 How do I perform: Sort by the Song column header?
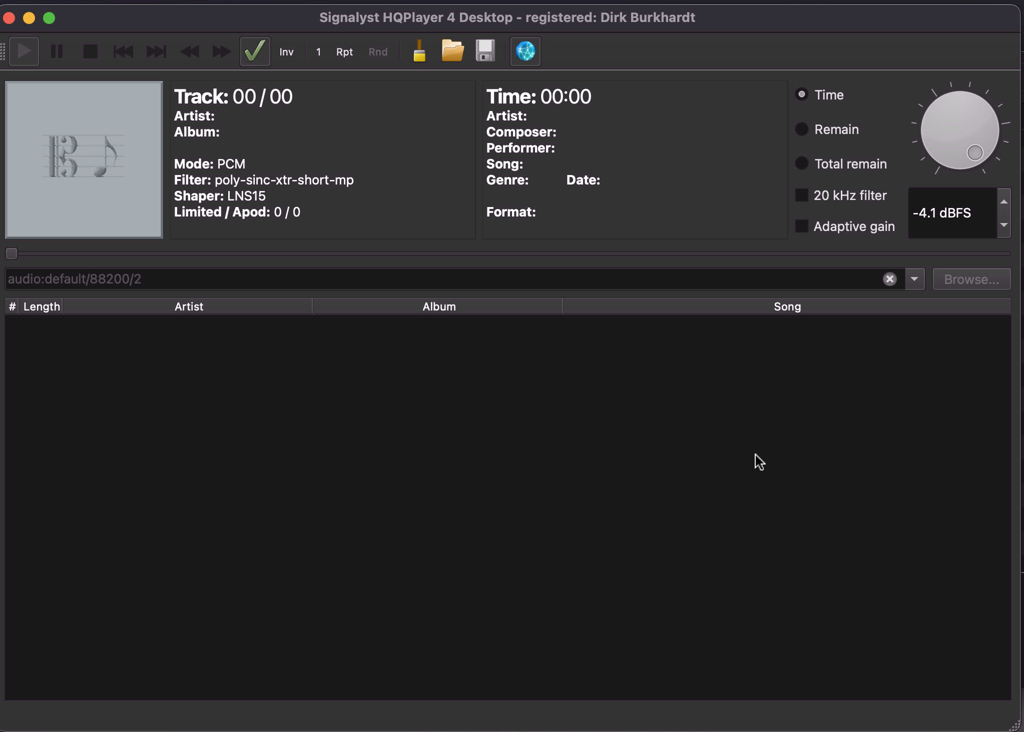787,306
